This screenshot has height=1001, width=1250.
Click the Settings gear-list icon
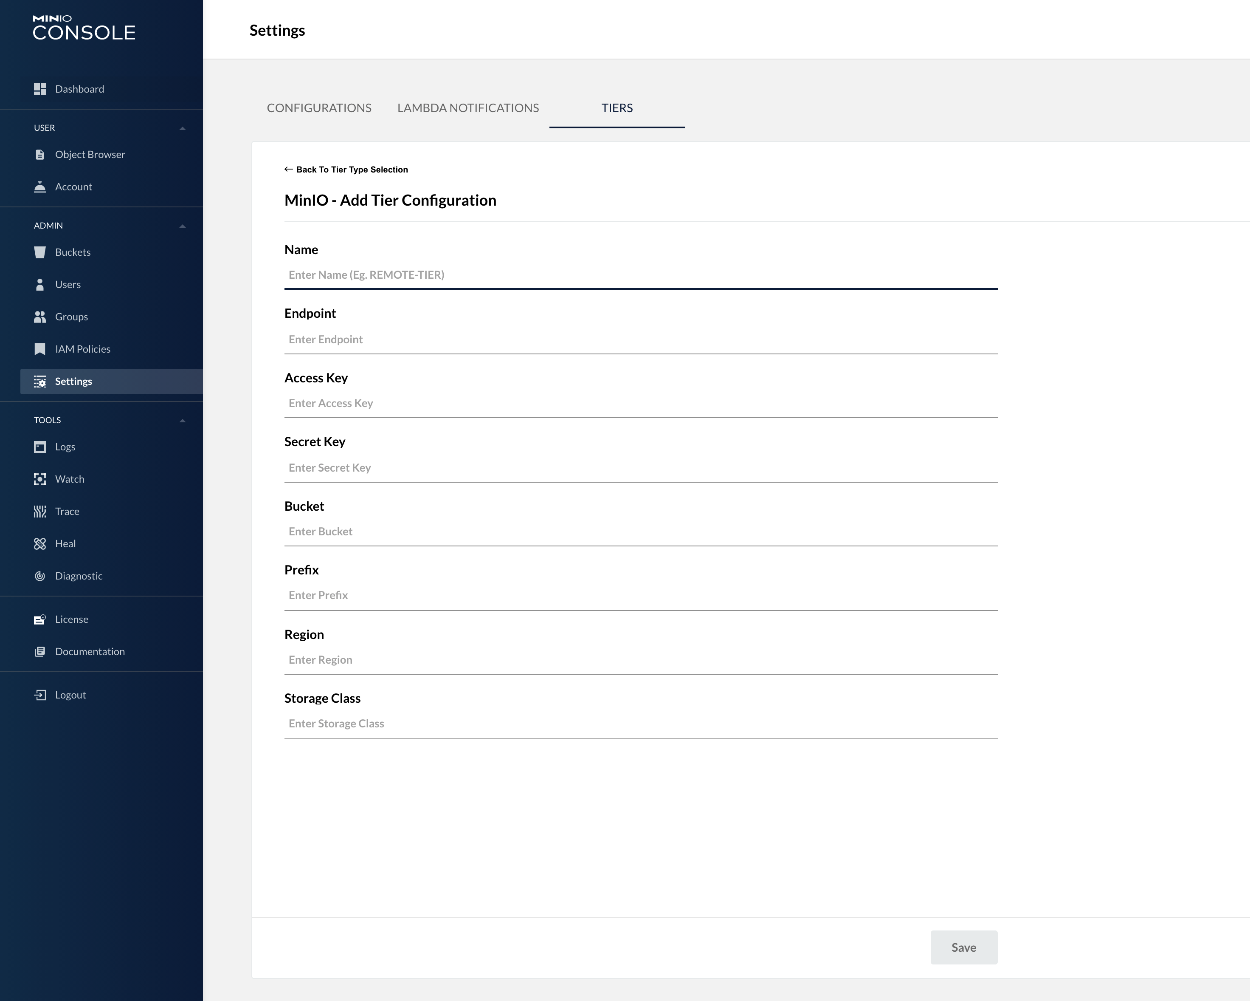39,381
